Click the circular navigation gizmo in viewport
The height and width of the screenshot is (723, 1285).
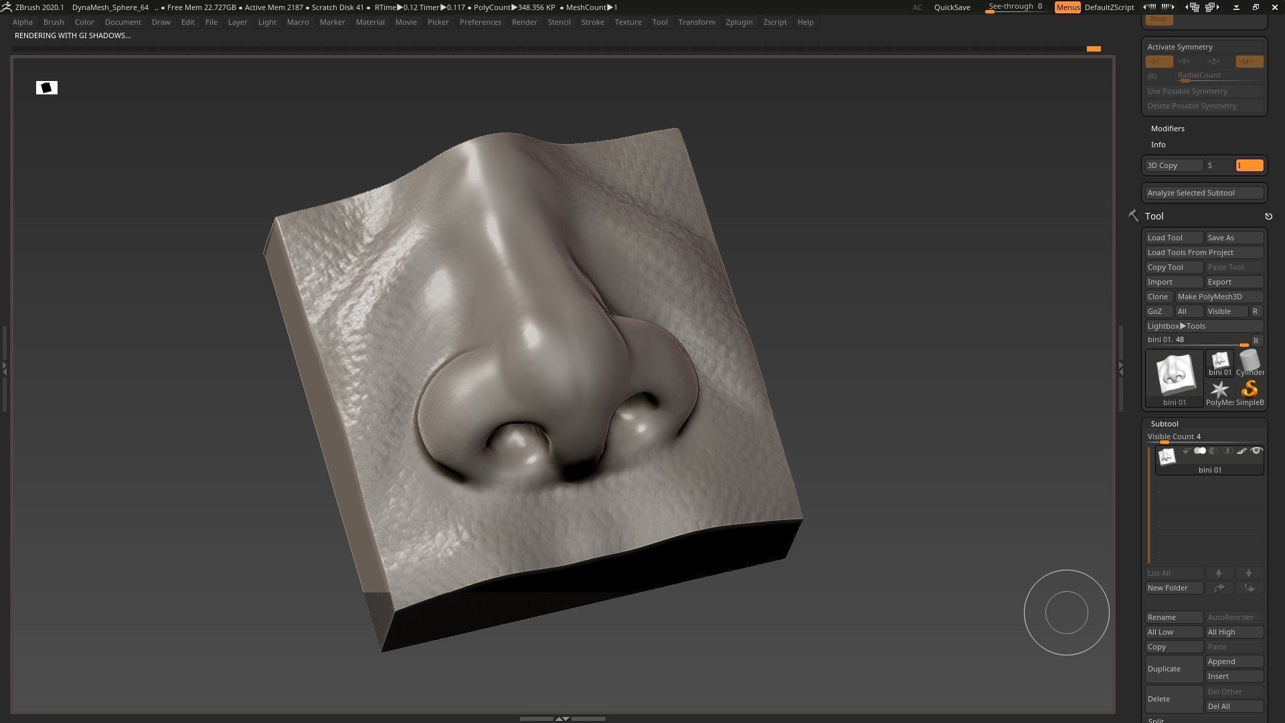point(1066,613)
